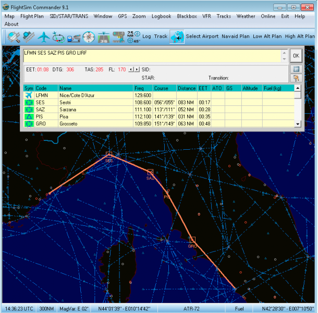The height and width of the screenshot is (313, 318).
Task: Click the calculator grid icon below OK
Action: (x=296, y=69)
